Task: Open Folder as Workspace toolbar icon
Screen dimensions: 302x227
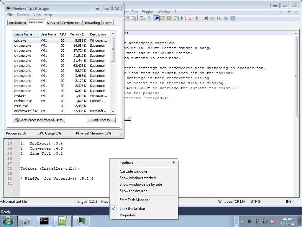Action: (x=190, y=18)
